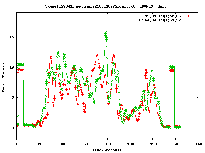The image size is (205, 153).
Task: Click the red XL legend line sample
Action: 188,16
